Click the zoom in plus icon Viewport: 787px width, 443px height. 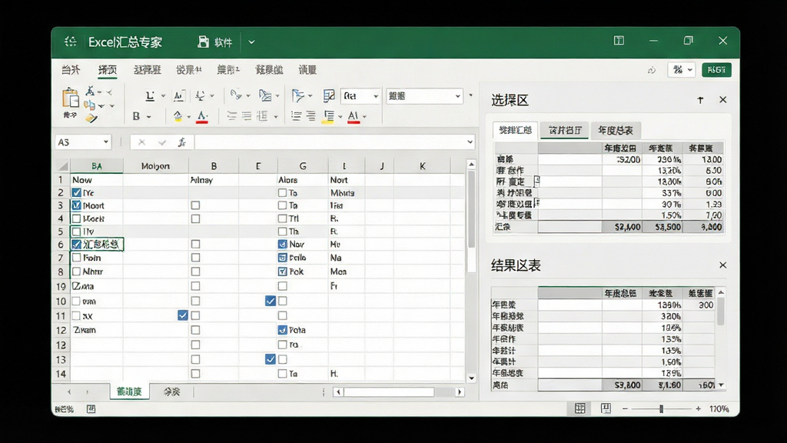[698, 409]
